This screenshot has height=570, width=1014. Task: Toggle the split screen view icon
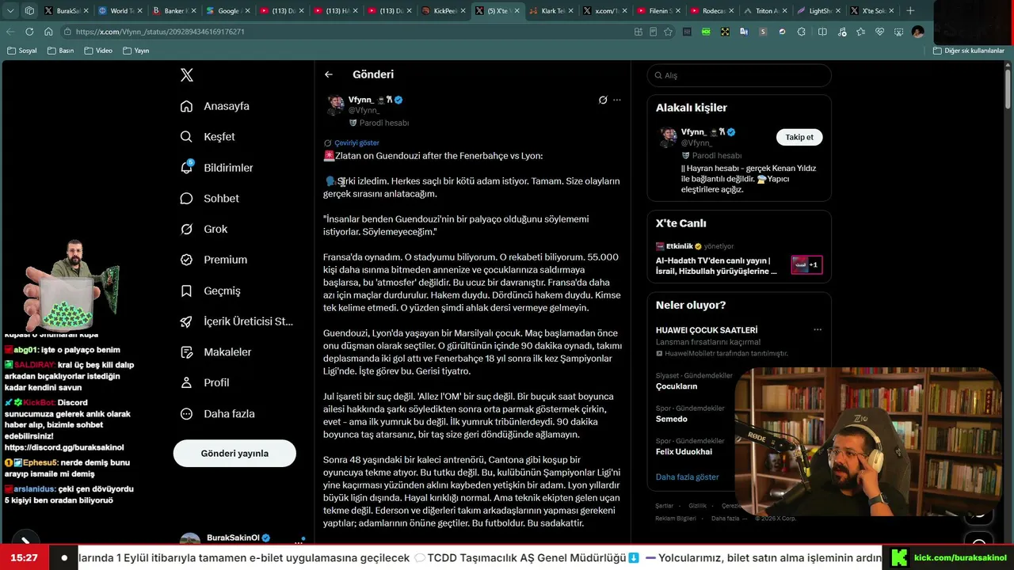pos(822,32)
